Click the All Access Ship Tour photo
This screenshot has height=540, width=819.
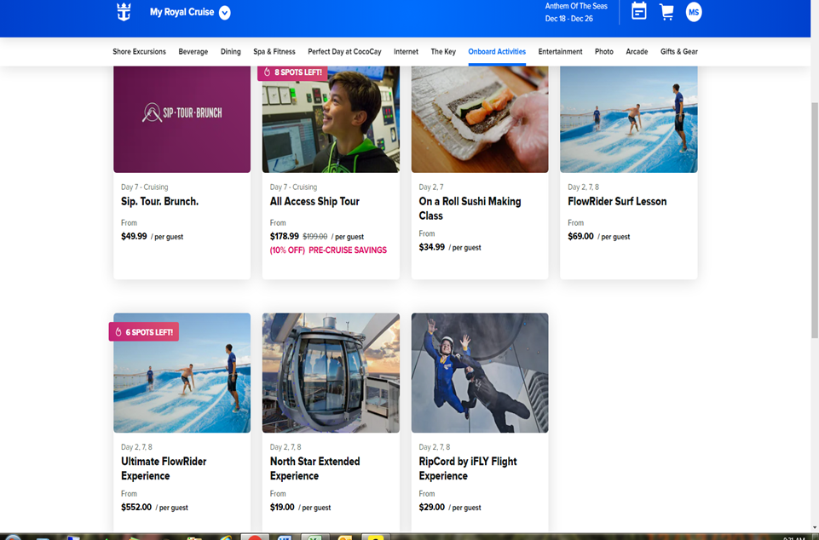(x=331, y=119)
